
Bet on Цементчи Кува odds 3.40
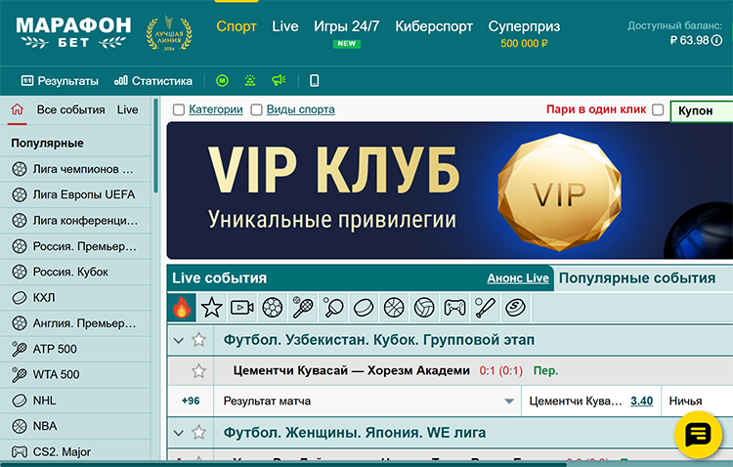click(x=641, y=402)
